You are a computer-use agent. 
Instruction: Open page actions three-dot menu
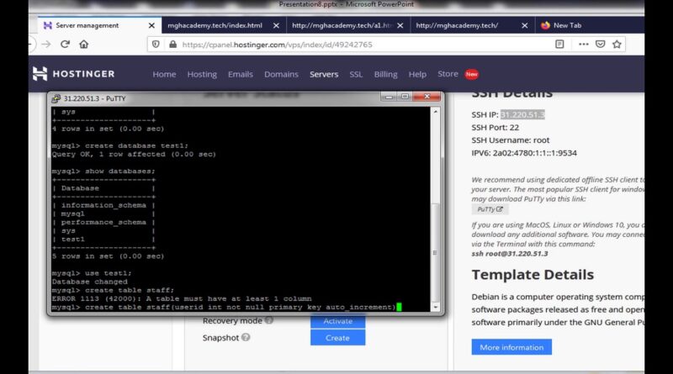point(583,45)
